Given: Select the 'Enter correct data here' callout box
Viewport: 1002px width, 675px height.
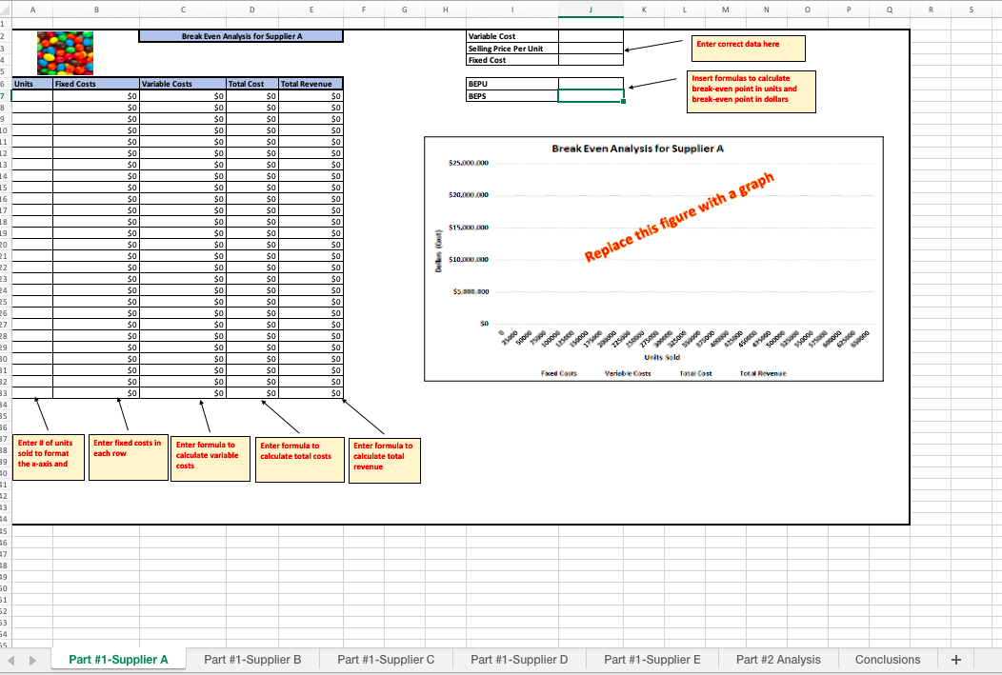Looking at the screenshot, I should click(748, 48).
